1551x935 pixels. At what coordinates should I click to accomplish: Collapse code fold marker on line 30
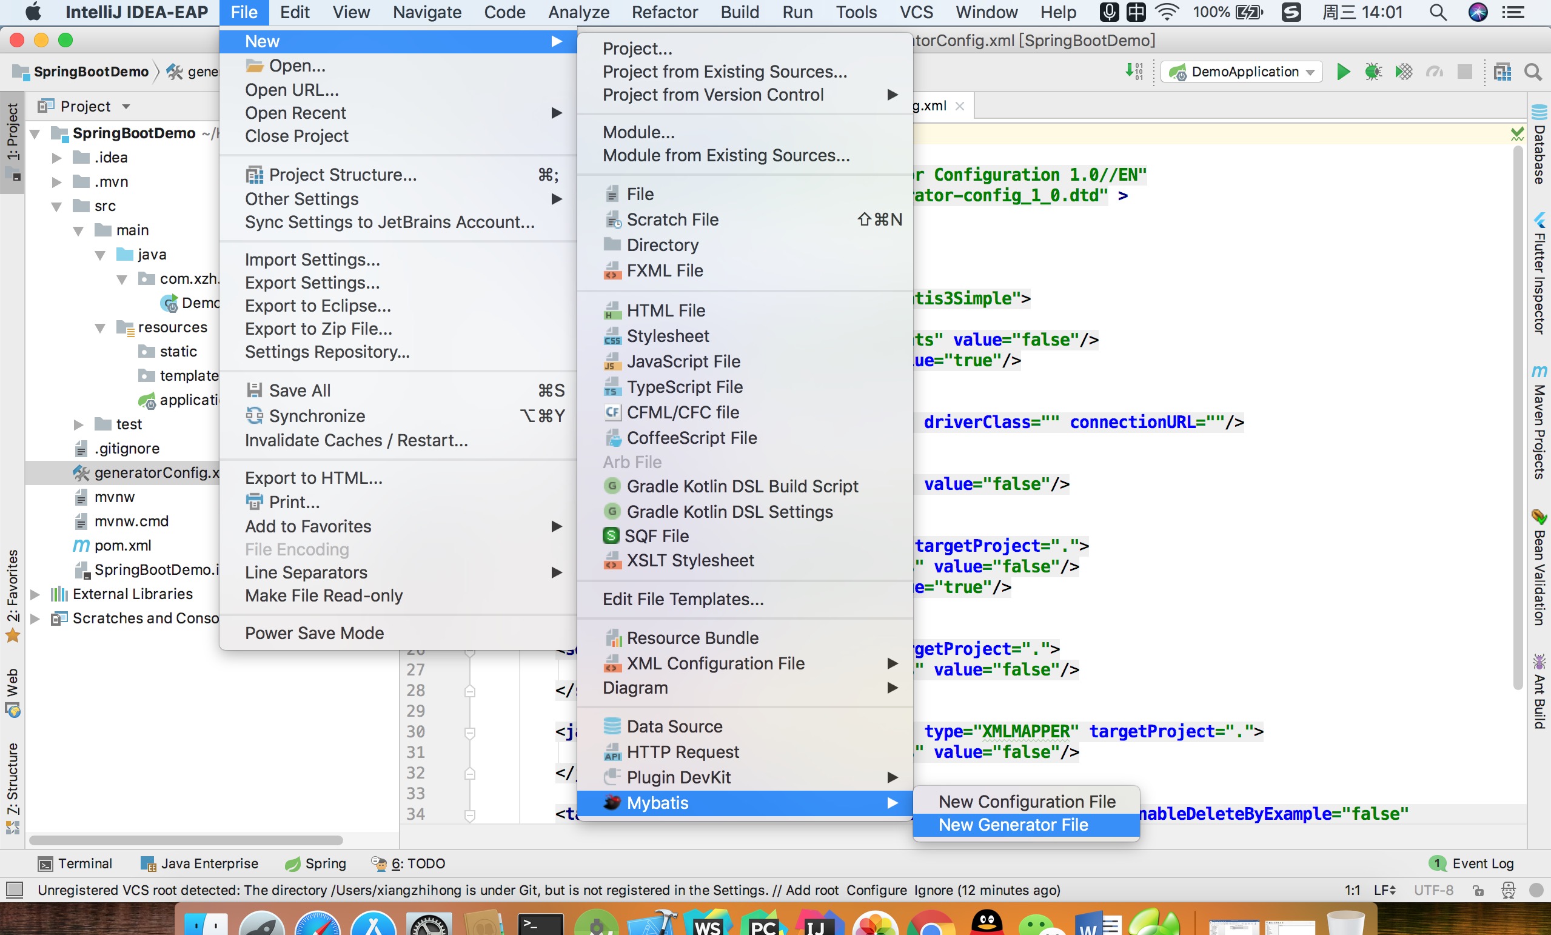(469, 732)
